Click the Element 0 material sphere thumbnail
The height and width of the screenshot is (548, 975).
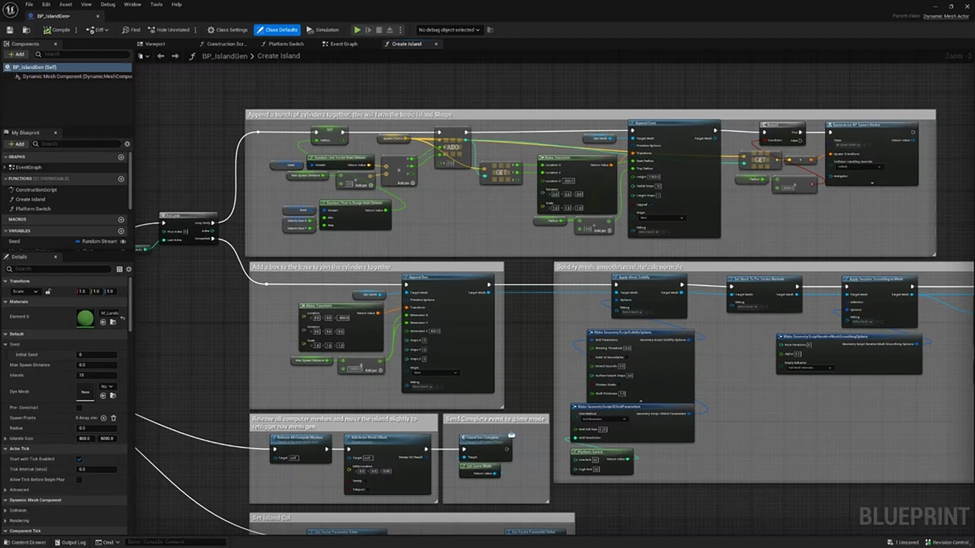85,318
